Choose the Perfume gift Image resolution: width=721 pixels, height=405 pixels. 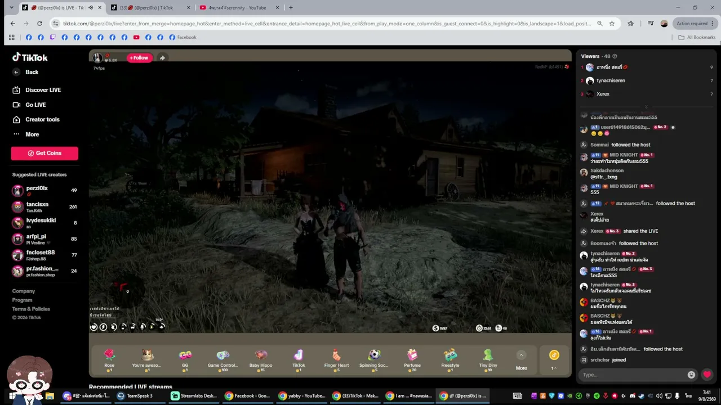(412, 359)
